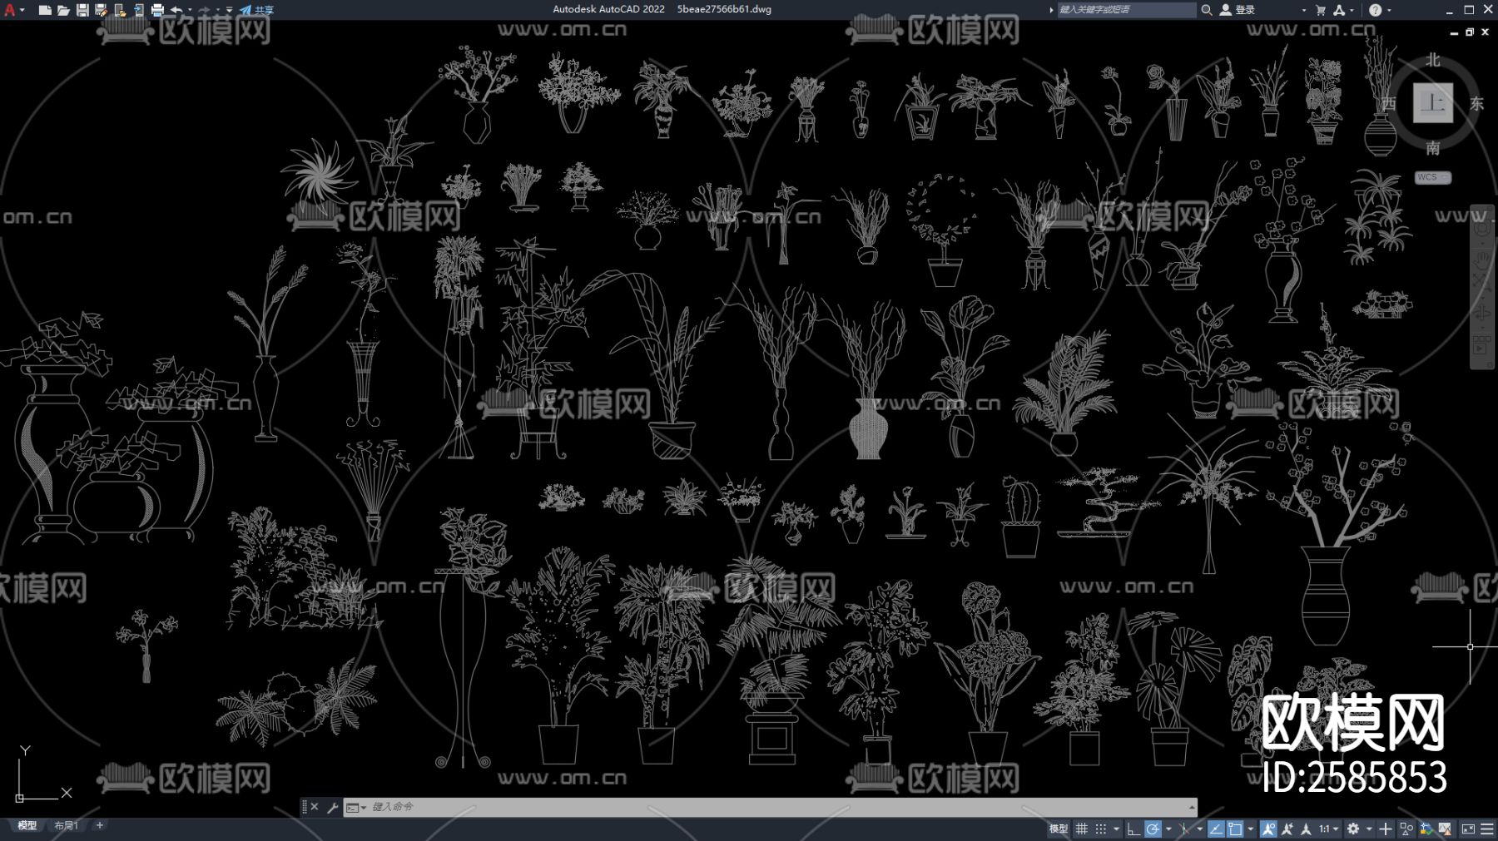Switch to the 布局1 layout tab
Viewport: 1498px width, 841px height.
pos(66,826)
